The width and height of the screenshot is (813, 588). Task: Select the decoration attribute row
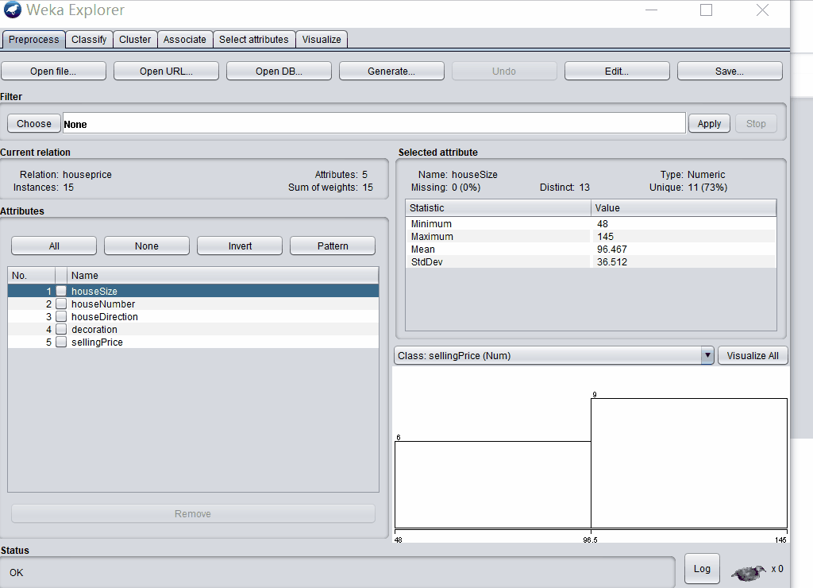point(194,329)
